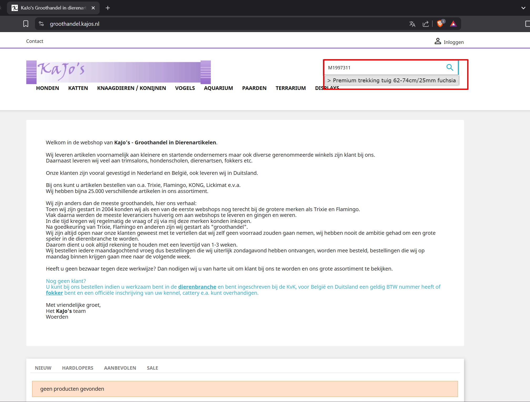Image resolution: width=530 pixels, height=402 pixels.
Task: Bookmark this page icon
Action: click(26, 24)
